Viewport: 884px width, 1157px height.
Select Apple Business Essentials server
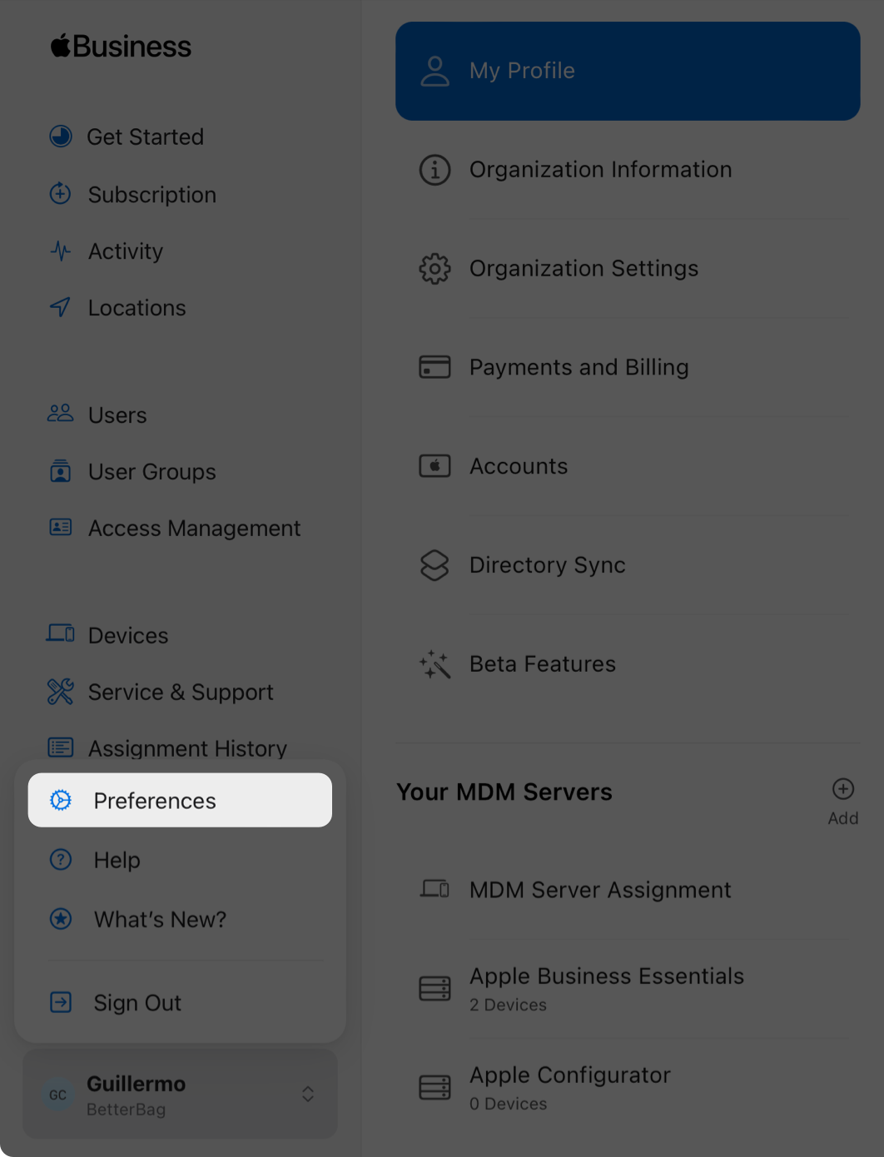click(x=606, y=988)
